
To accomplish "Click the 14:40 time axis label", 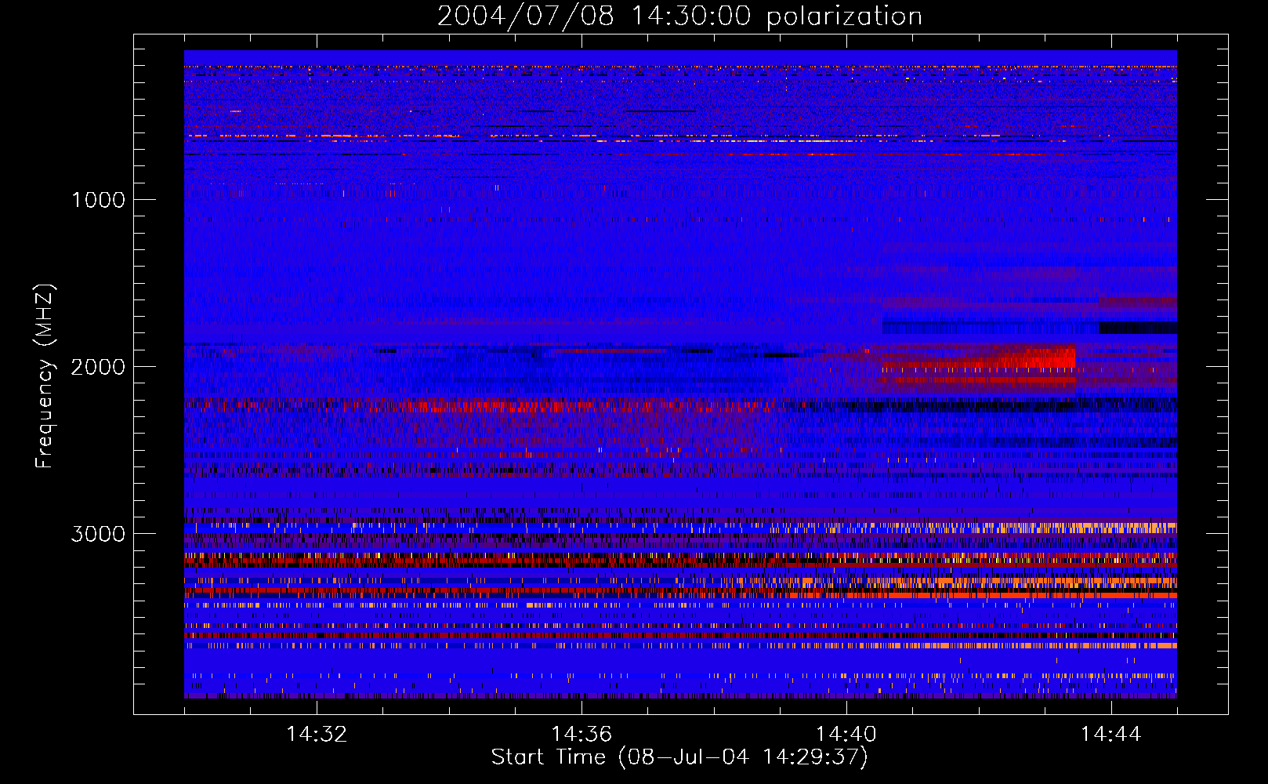I will pos(846,735).
